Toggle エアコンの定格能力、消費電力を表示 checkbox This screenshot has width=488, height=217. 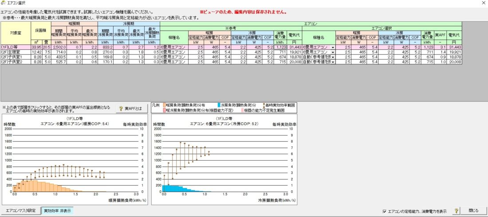(x=385, y=211)
